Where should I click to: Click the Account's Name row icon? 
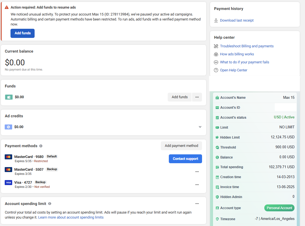click(217, 98)
